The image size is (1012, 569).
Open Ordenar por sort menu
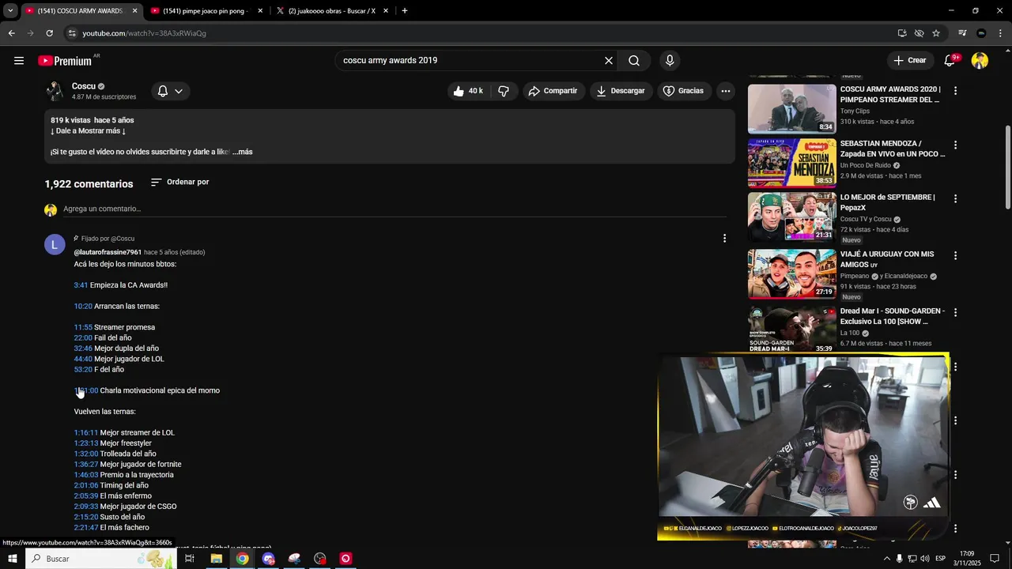pyautogui.click(x=179, y=182)
